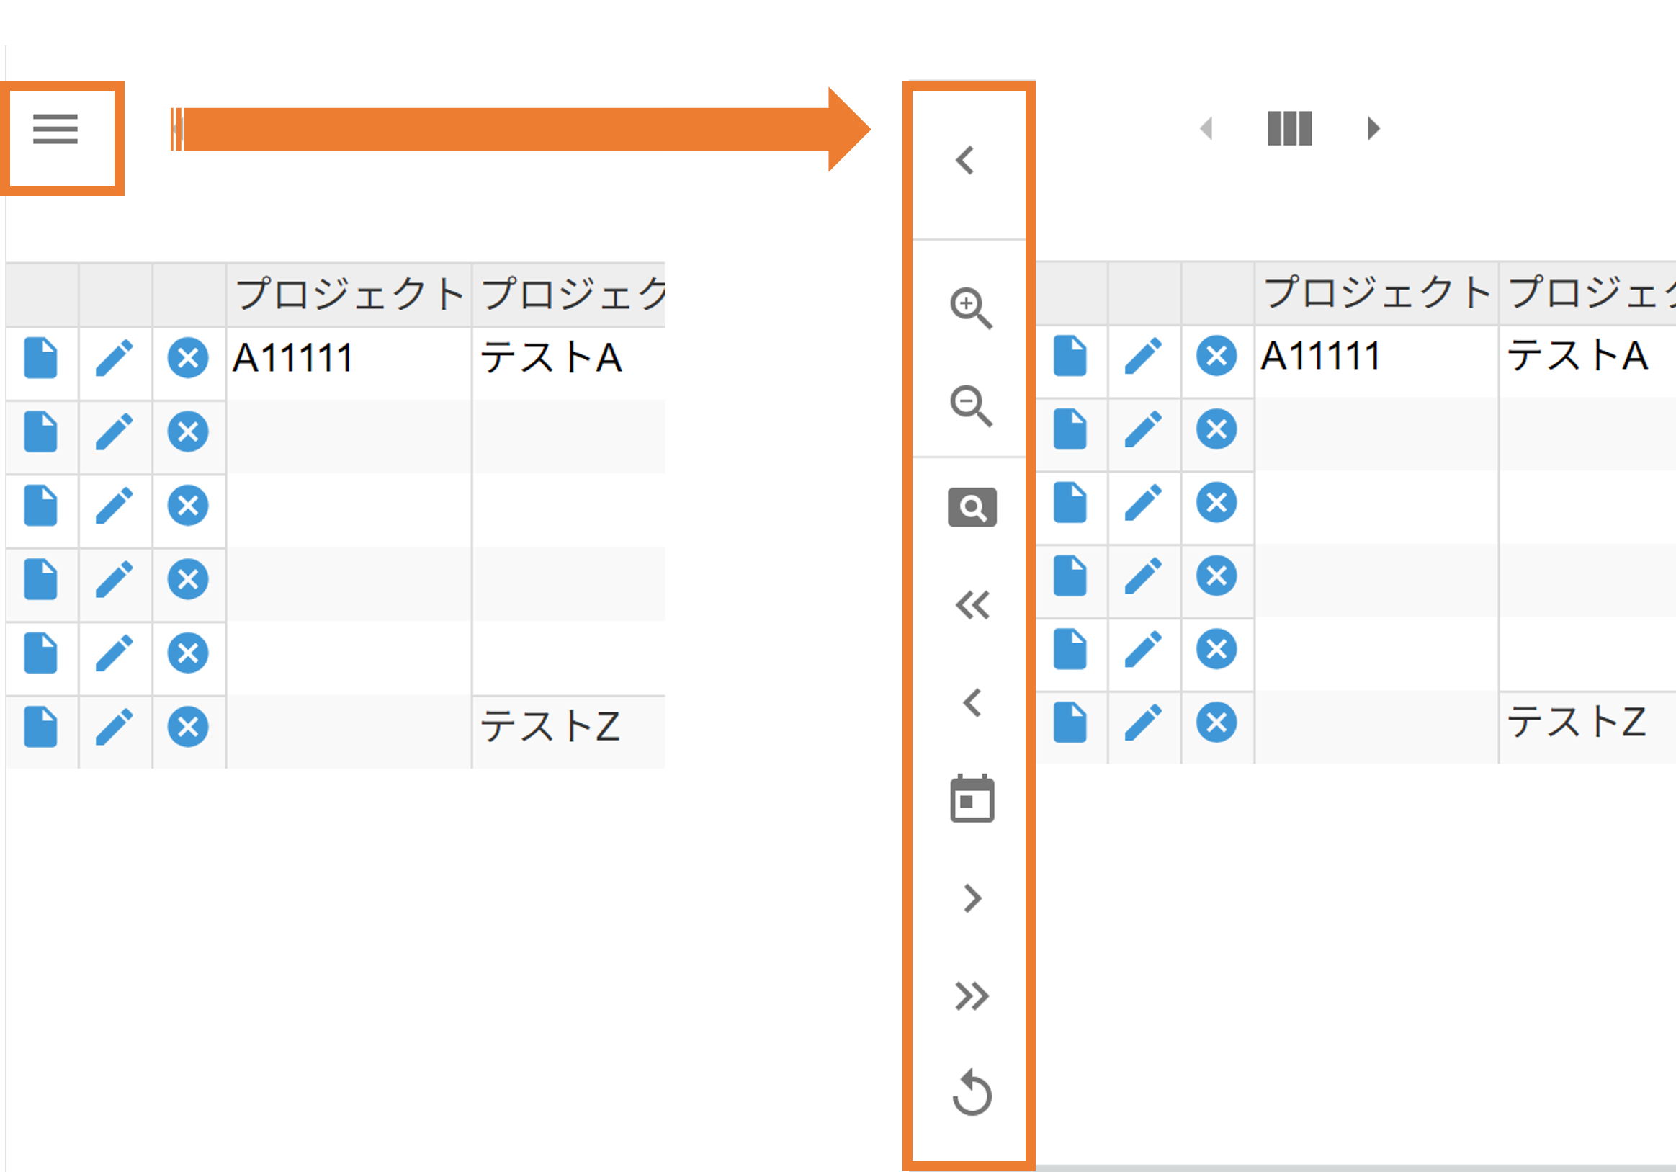Open document icon of テストZ row, left table
1676x1172 pixels.
(41, 727)
